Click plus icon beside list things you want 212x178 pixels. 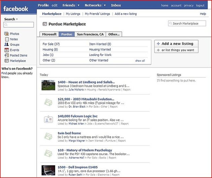coord(158,50)
